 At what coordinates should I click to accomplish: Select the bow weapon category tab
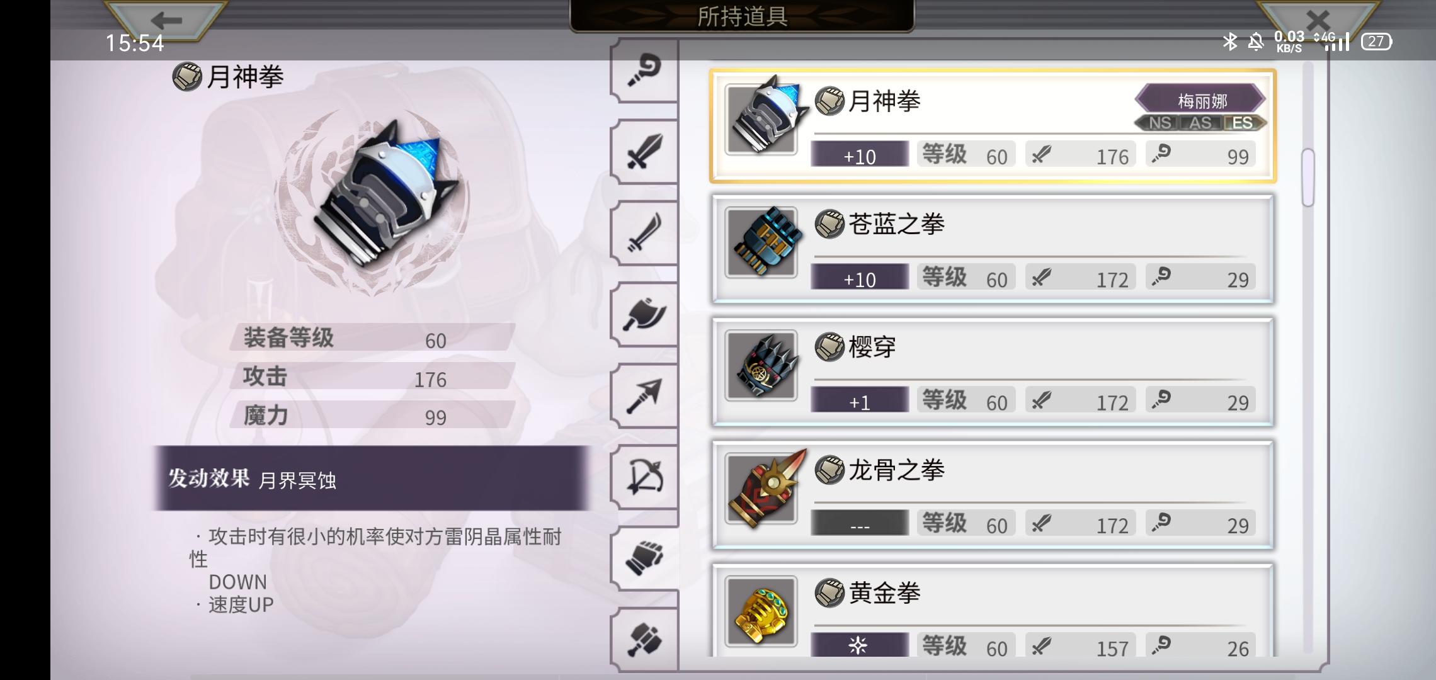pos(644,477)
